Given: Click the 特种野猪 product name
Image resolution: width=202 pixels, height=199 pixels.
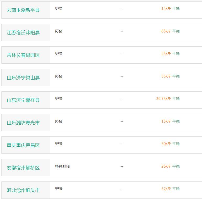Looking at the screenshot, I should pos(62,166).
